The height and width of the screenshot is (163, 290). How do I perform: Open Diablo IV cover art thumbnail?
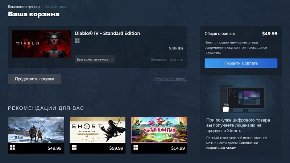click(x=41, y=44)
